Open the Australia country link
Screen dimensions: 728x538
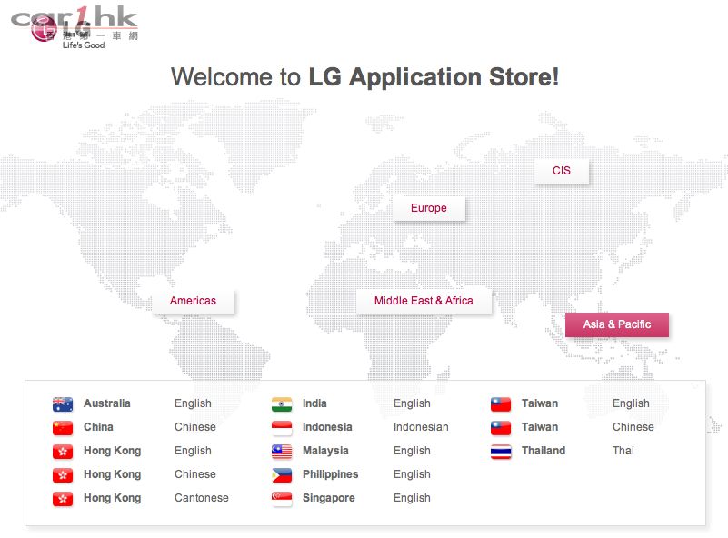coord(106,403)
